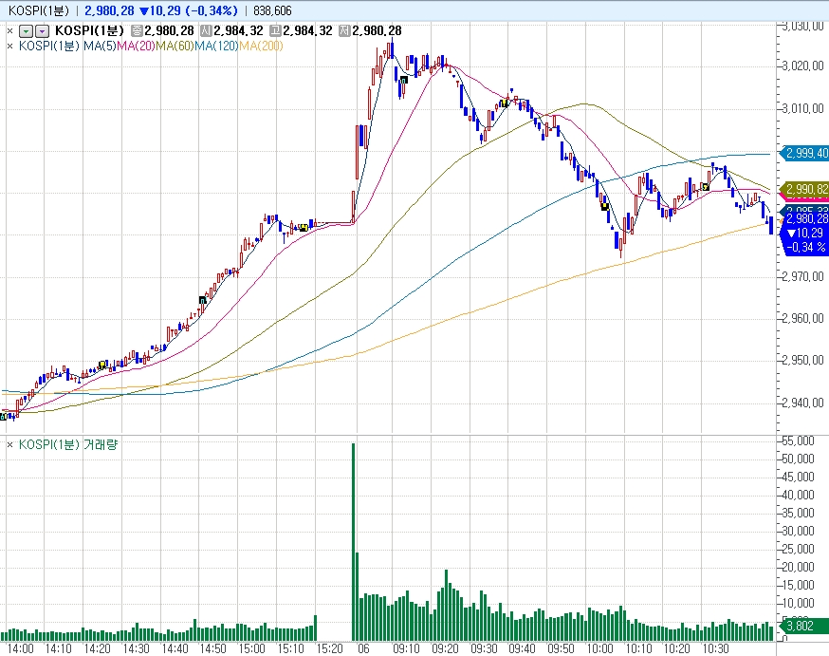Image resolution: width=829 pixels, height=656 pixels.
Task: Close the KOSPI price series with the x
Action: (9, 30)
